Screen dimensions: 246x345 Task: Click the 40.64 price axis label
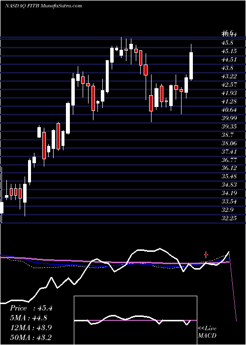tap(229, 109)
